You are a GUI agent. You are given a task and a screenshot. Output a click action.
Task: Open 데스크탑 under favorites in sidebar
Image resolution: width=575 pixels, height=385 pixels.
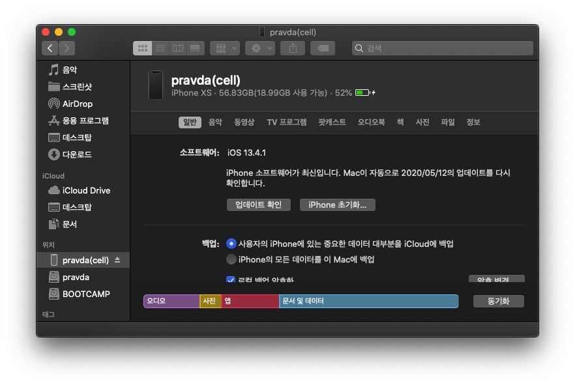pos(70,137)
